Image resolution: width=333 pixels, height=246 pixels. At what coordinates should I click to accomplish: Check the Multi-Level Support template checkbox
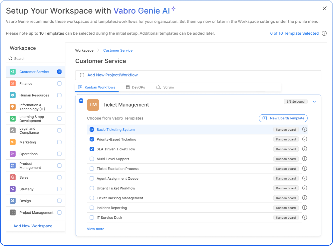coord(92,159)
